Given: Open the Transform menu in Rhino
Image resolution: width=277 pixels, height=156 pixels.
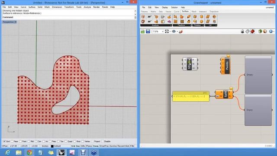Looking at the screenshot, I should tap(69, 7).
